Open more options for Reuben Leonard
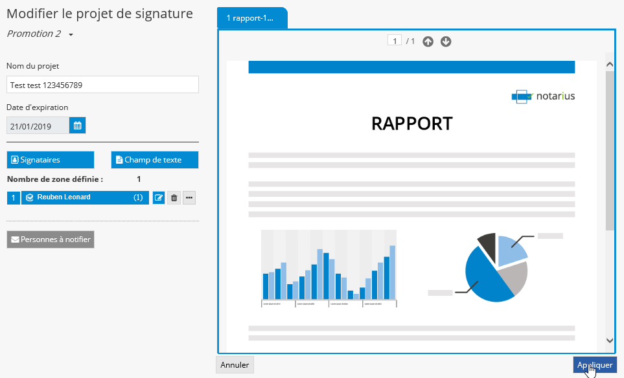624x378 pixels. (189, 198)
